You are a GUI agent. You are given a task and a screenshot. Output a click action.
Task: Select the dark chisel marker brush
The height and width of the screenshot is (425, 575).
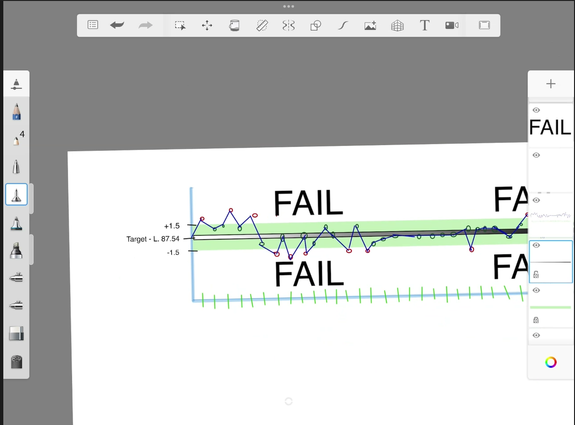[x=17, y=250]
